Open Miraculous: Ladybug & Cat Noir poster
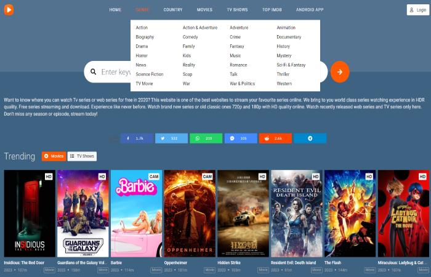This screenshot has height=277, width=431. pyautogui.click(x=403, y=214)
